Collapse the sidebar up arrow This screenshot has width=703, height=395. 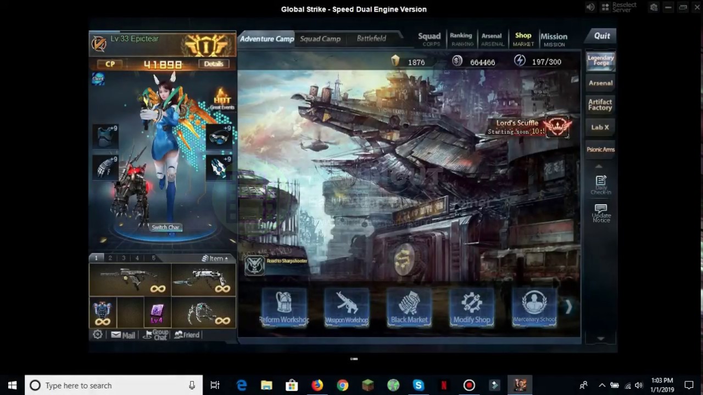(599, 166)
